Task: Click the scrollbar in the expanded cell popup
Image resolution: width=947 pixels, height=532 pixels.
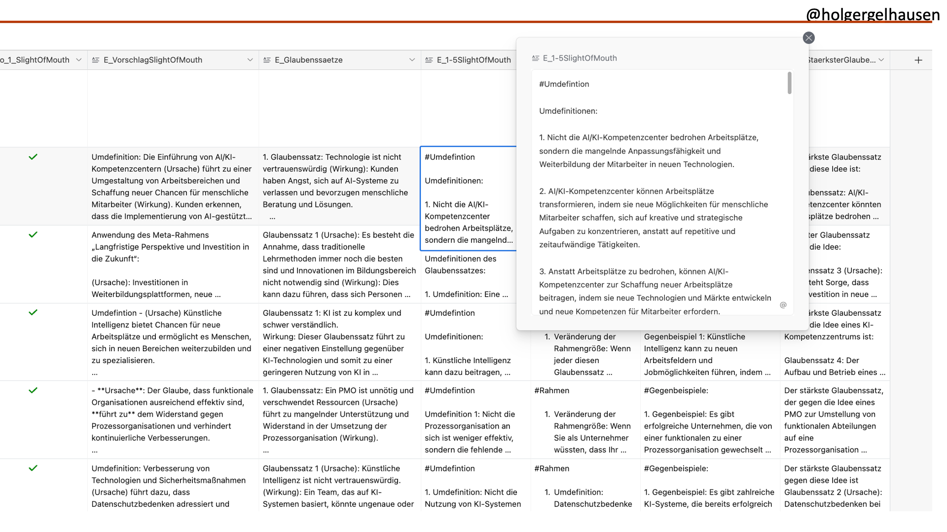Action: pos(790,83)
